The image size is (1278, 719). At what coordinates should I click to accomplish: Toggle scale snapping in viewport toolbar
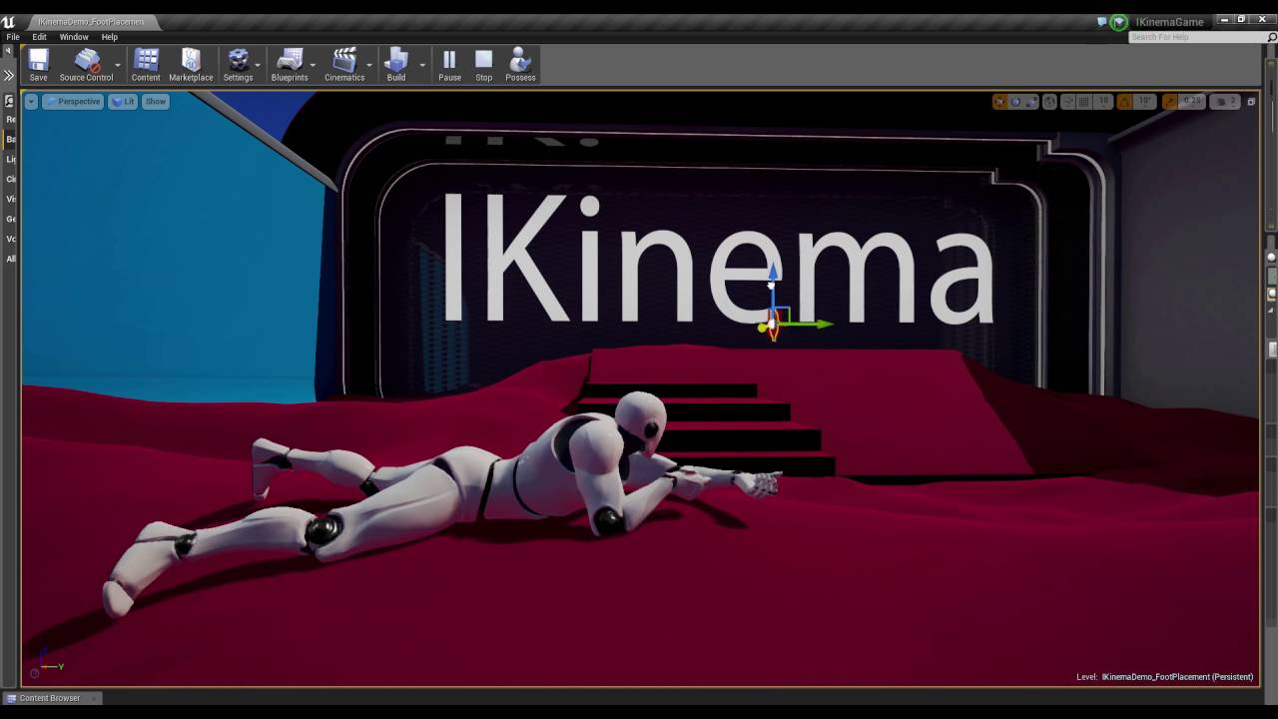tap(1170, 102)
